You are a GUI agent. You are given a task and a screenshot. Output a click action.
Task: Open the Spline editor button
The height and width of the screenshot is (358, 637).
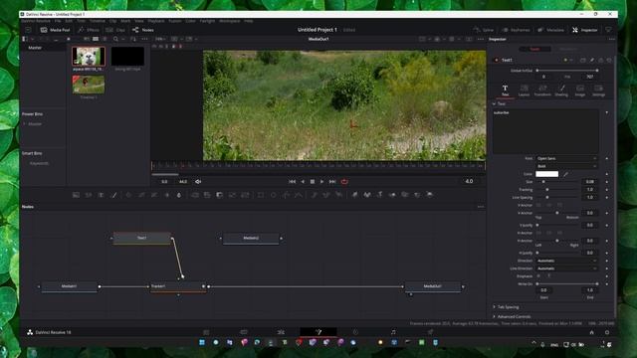coord(483,30)
